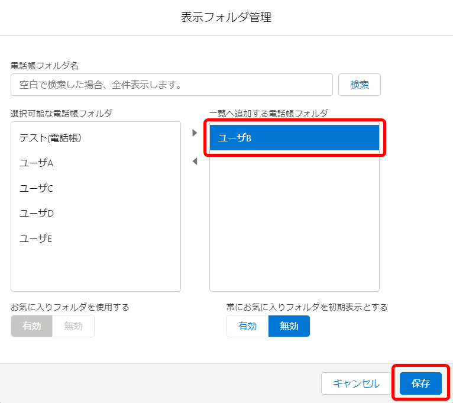
Task: Click the 検索 search button
Action: tap(360, 85)
